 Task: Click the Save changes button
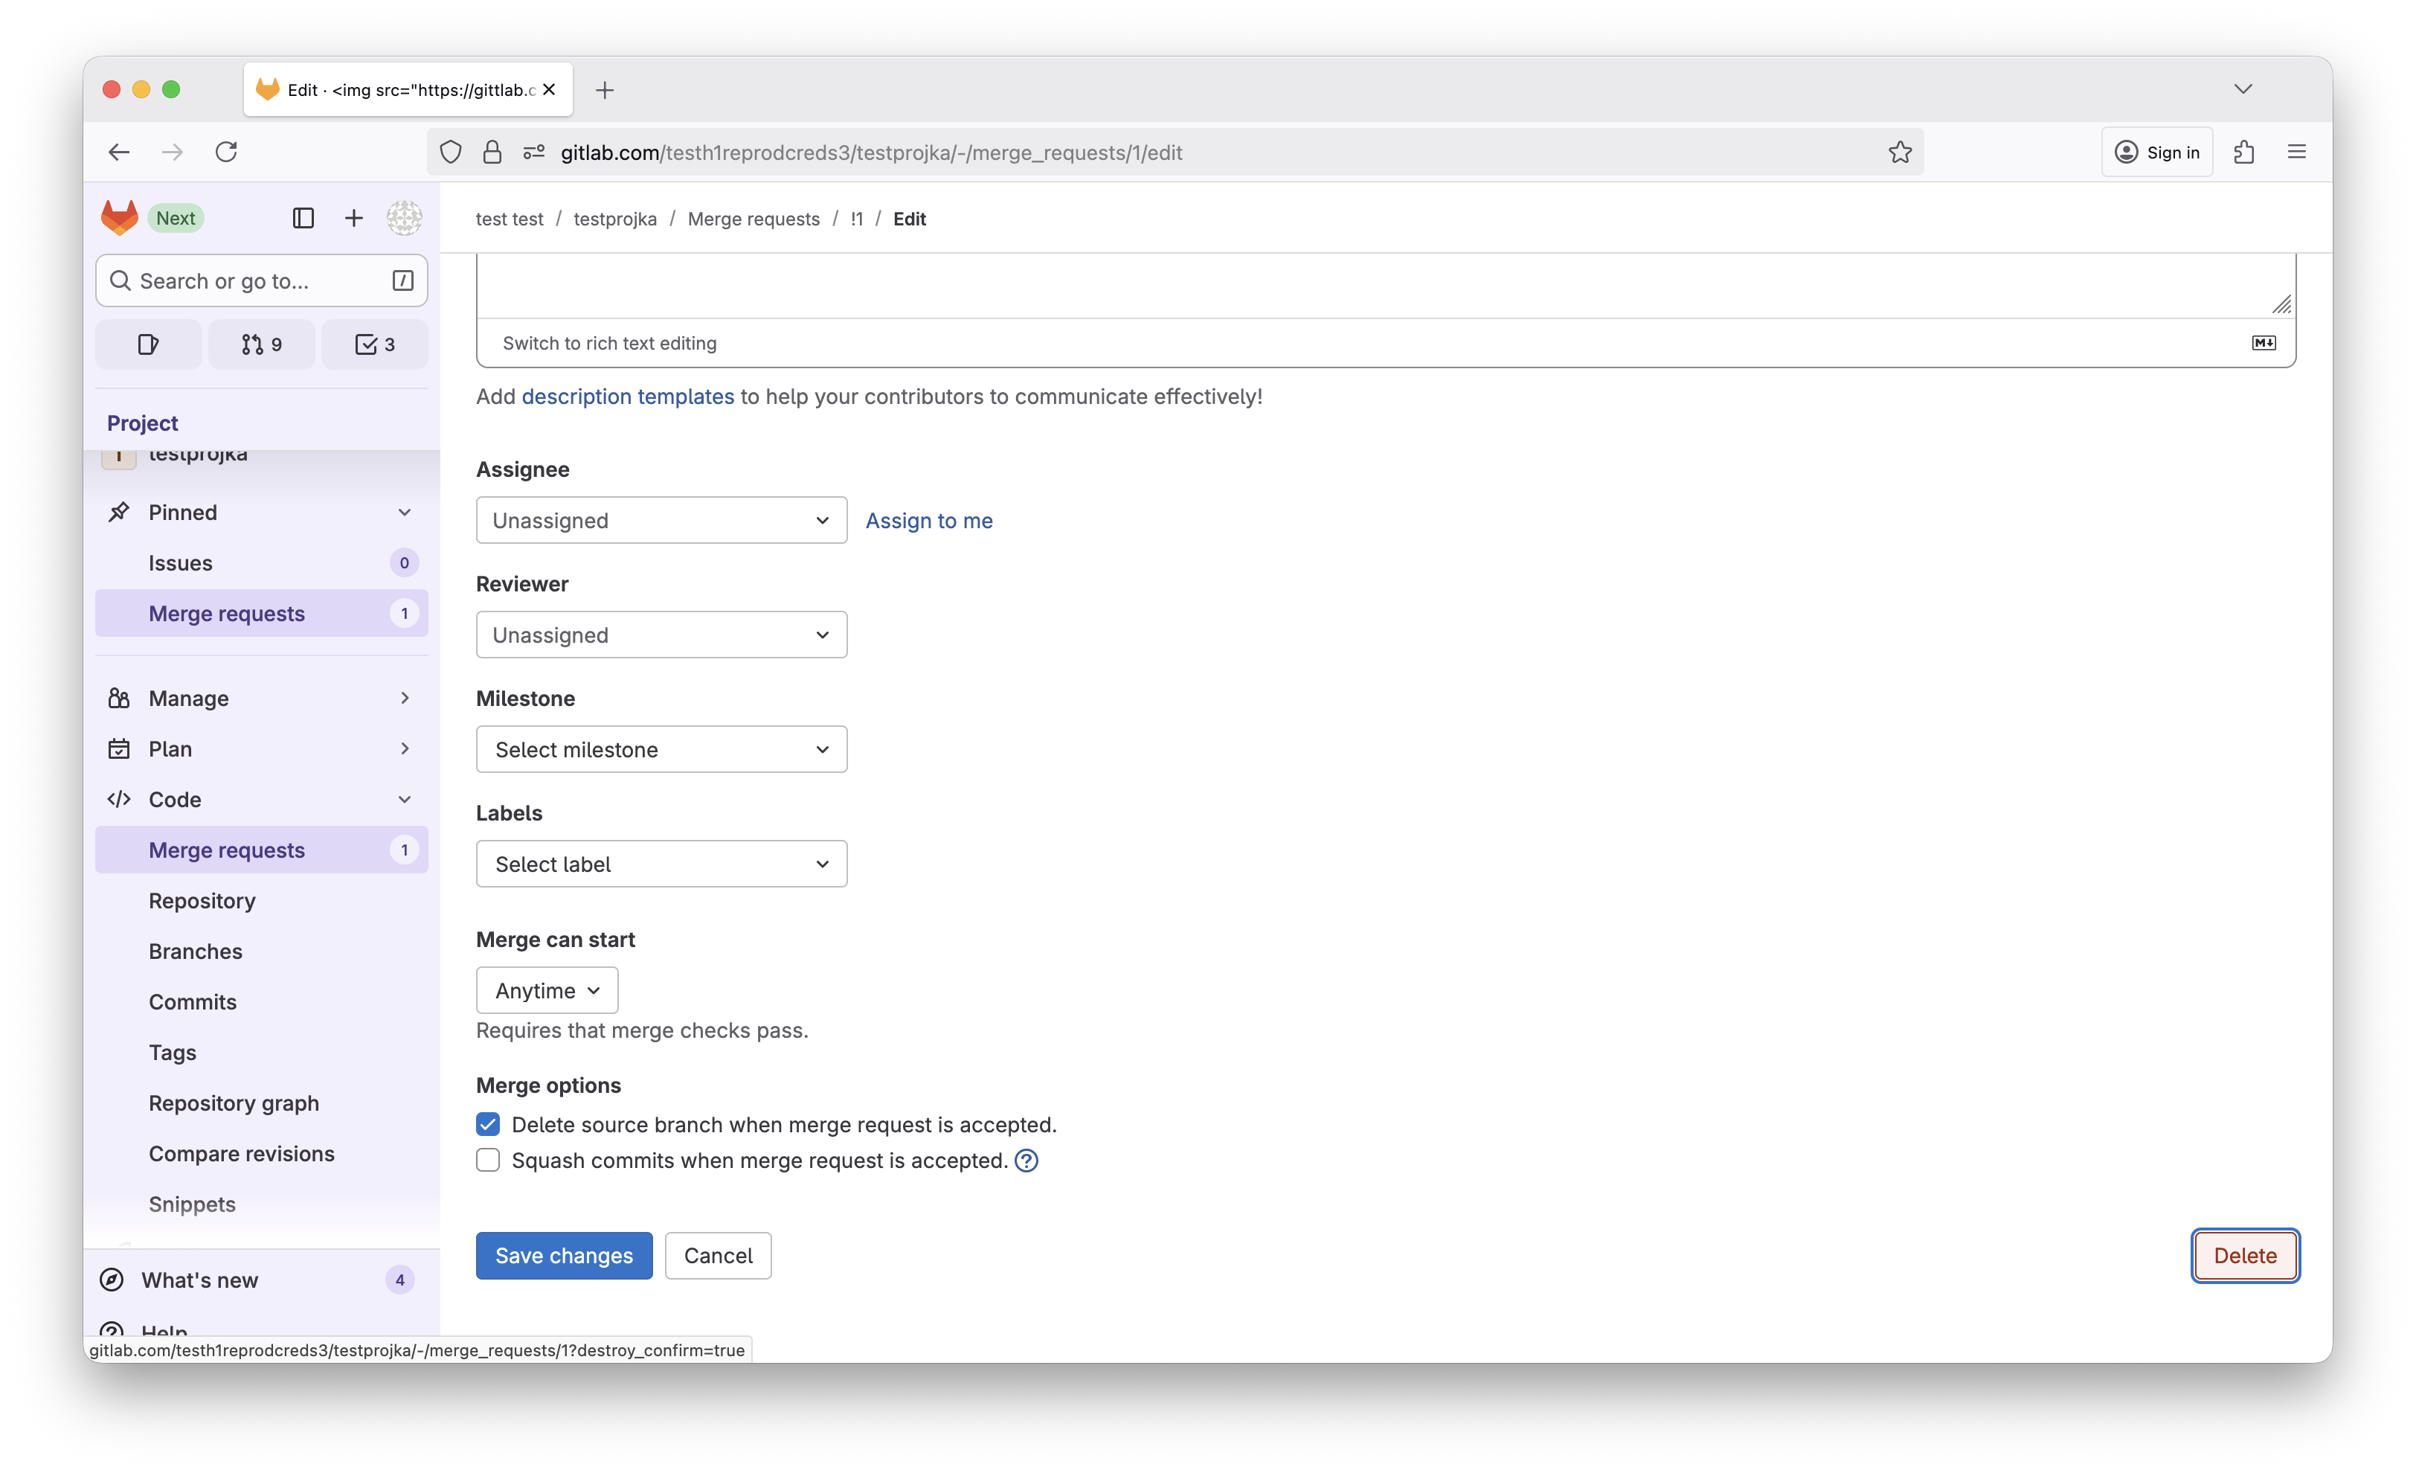(x=564, y=1257)
